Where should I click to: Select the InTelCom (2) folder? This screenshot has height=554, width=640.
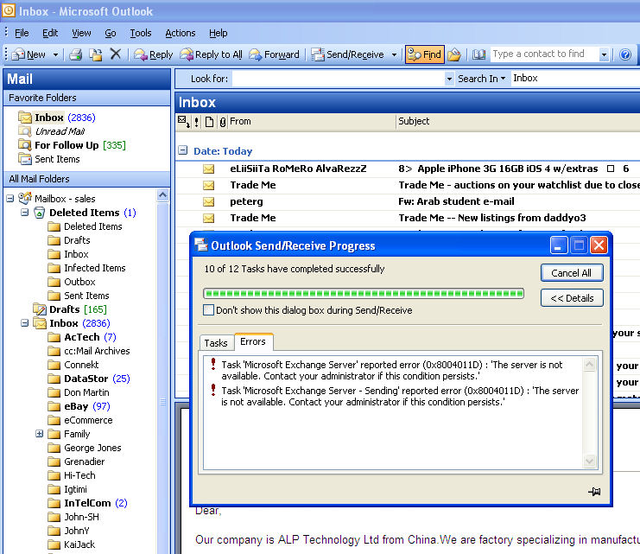[87, 503]
